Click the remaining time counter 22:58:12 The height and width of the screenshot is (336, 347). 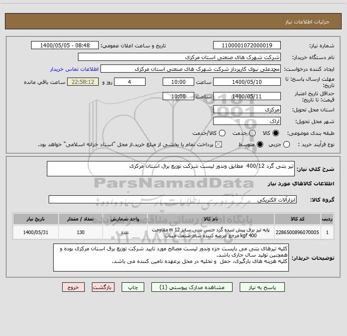click(83, 82)
